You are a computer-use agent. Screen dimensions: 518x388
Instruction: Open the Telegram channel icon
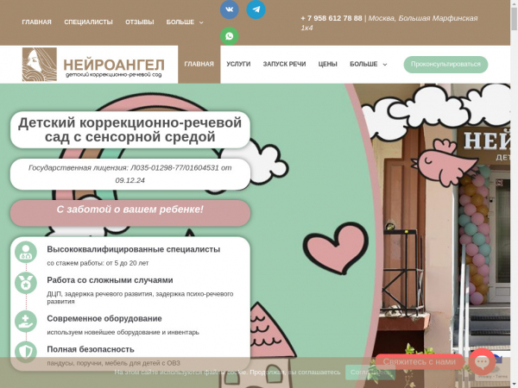click(x=256, y=9)
